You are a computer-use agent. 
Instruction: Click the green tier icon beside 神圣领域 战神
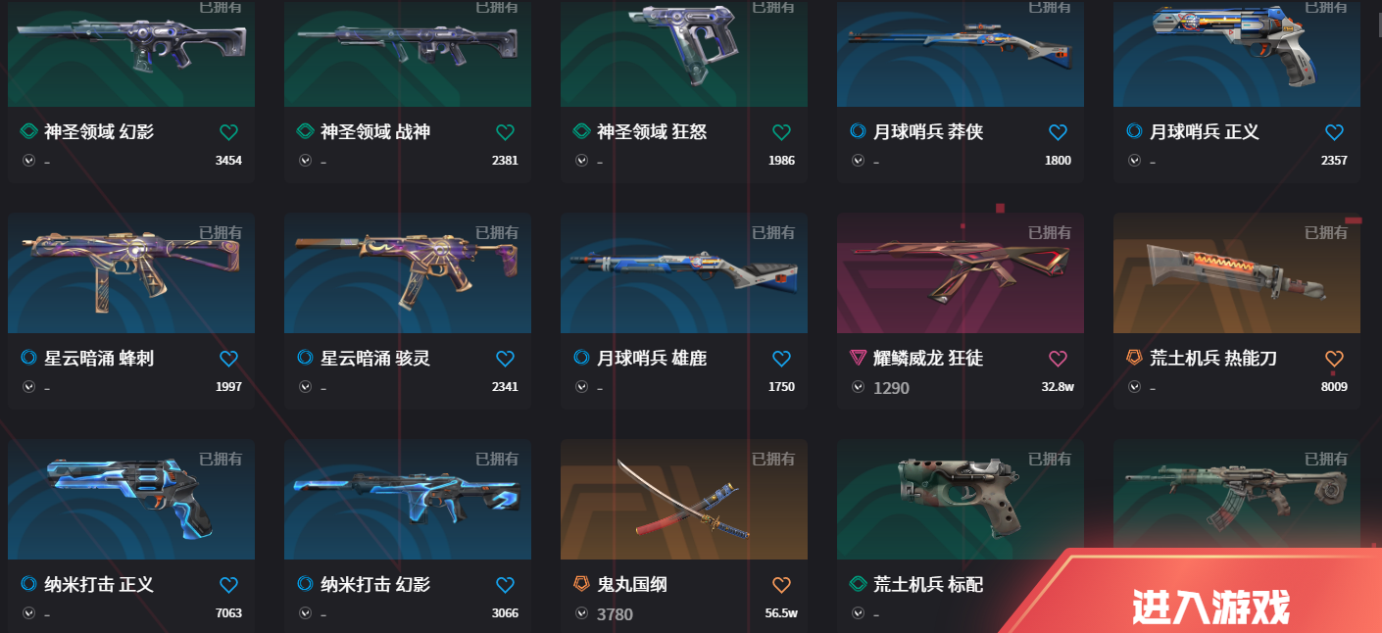pyautogui.click(x=305, y=131)
